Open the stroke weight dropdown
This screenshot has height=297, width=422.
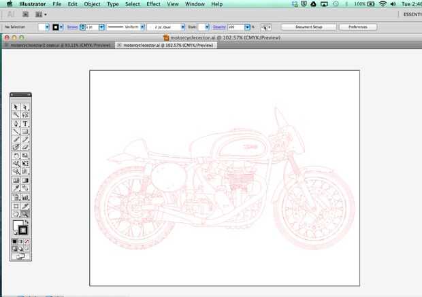(101, 27)
